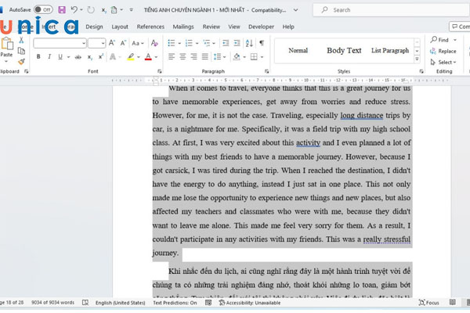Click the Undo arrow icon

pos(75,10)
